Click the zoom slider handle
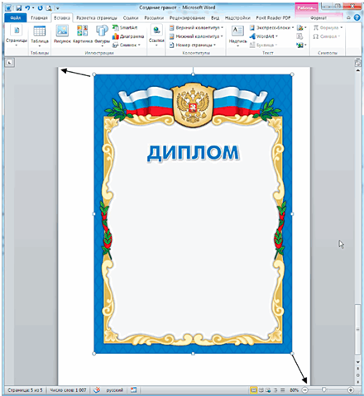Image resolution: width=364 pixels, height=396 pixels. click(324, 389)
